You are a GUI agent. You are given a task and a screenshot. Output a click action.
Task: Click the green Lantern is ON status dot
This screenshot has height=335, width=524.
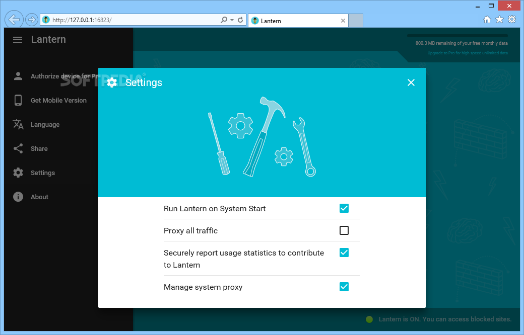(x=369, y=319)
